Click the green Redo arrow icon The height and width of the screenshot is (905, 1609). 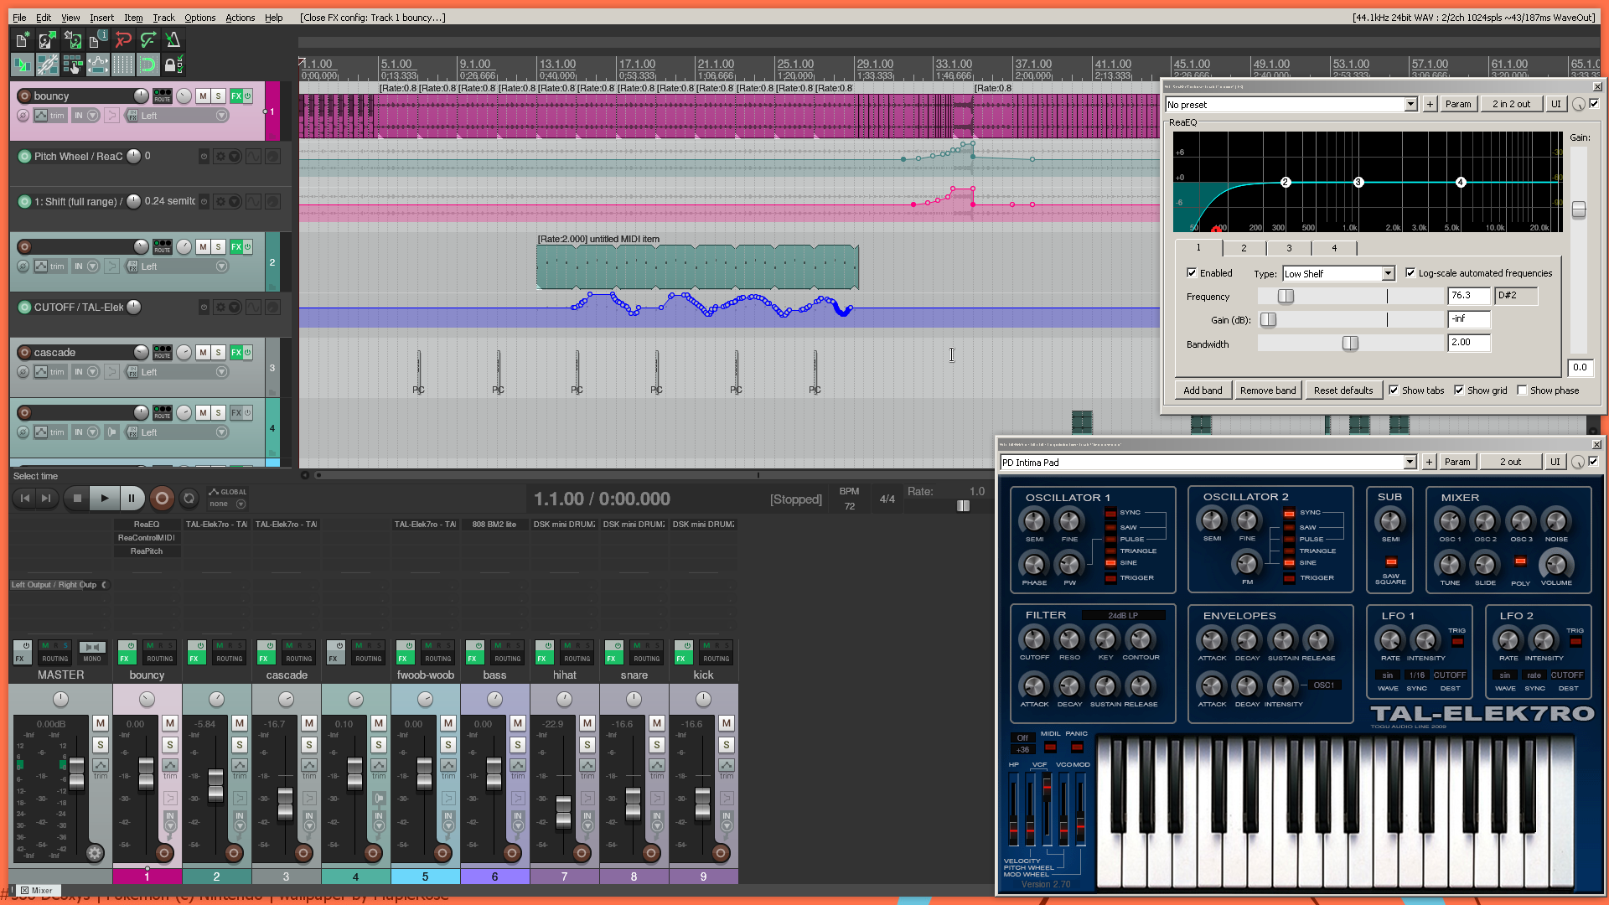[x=148, y=39]
